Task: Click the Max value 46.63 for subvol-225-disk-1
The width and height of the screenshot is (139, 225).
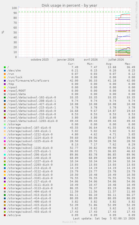Action: pos(131,151)
